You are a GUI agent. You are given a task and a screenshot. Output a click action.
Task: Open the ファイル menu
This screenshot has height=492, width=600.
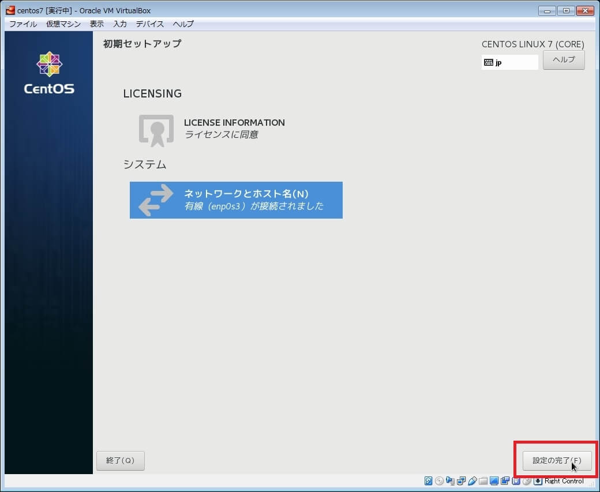pyautogui.click(x=23, y=24)
